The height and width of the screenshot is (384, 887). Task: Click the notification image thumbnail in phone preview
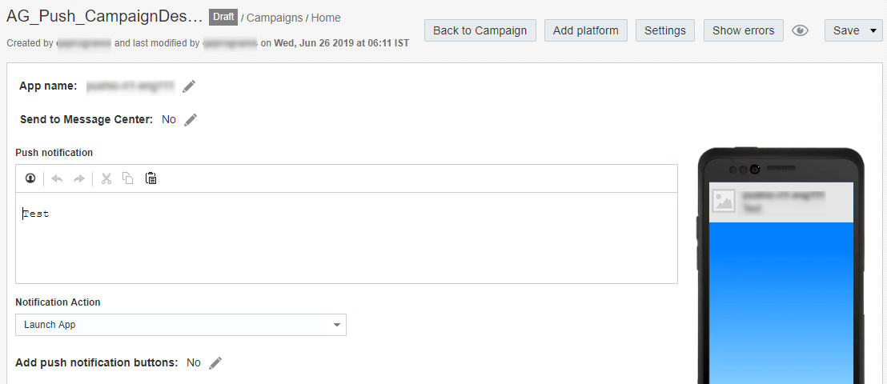click(x=724, y=201)
